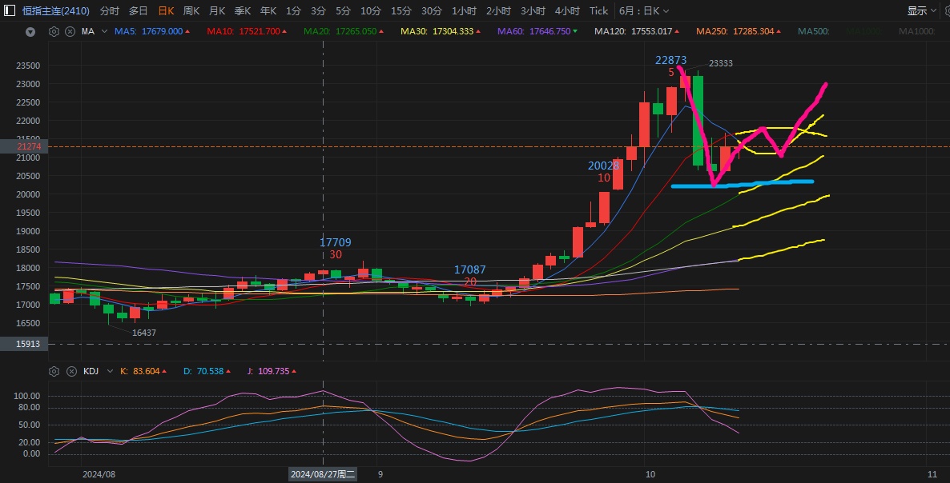
Task: Click the 恒指主连(2410) symbol name
Action: 55,11
